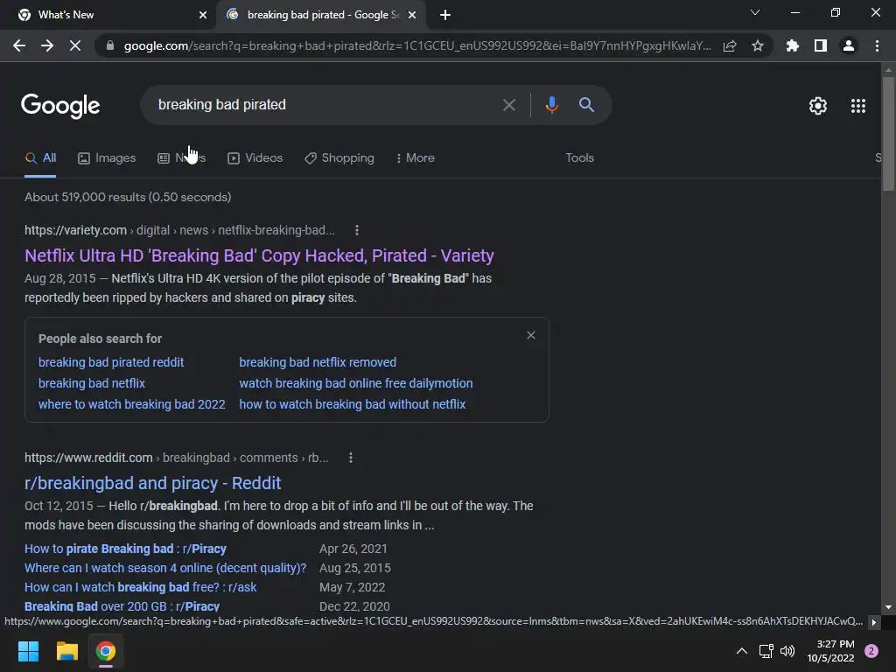This screenshot has height=672, width=896.
Task: Search breaking bad pirated reddit suggestion
Action: click(x=111, y=363)
